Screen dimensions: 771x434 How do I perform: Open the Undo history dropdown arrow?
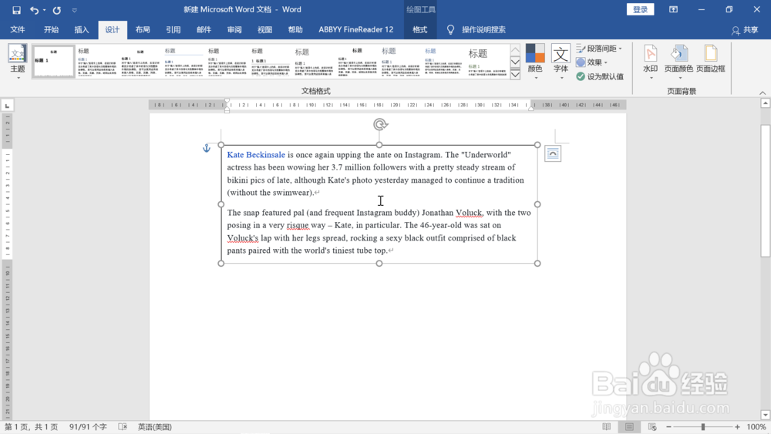point(44,10)
